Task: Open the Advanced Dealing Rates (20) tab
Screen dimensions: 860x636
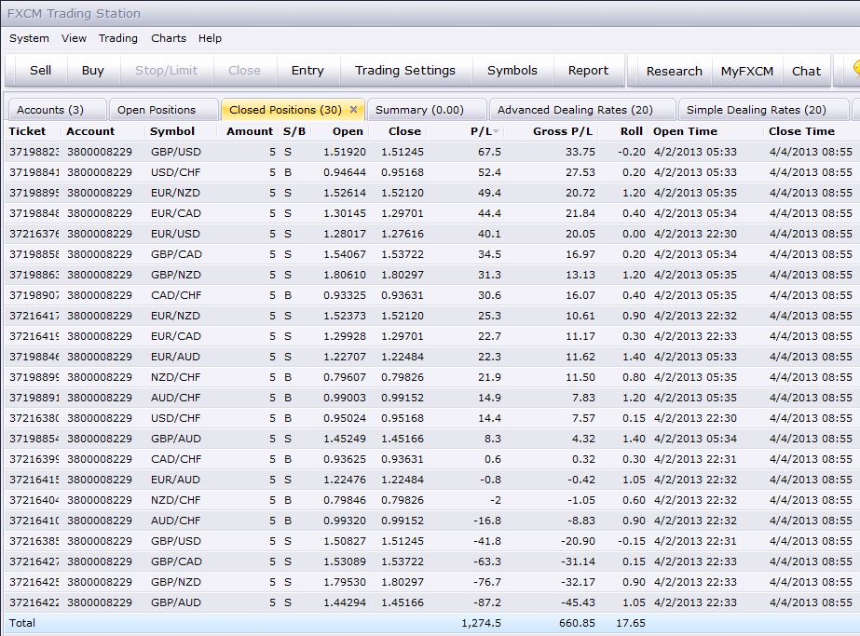Action: pyautogui.click(x=581, y=110)
